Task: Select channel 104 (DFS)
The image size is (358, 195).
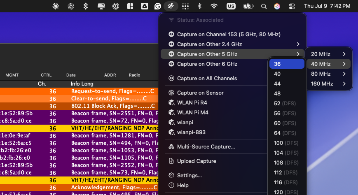Action: [x=287, y=153]
